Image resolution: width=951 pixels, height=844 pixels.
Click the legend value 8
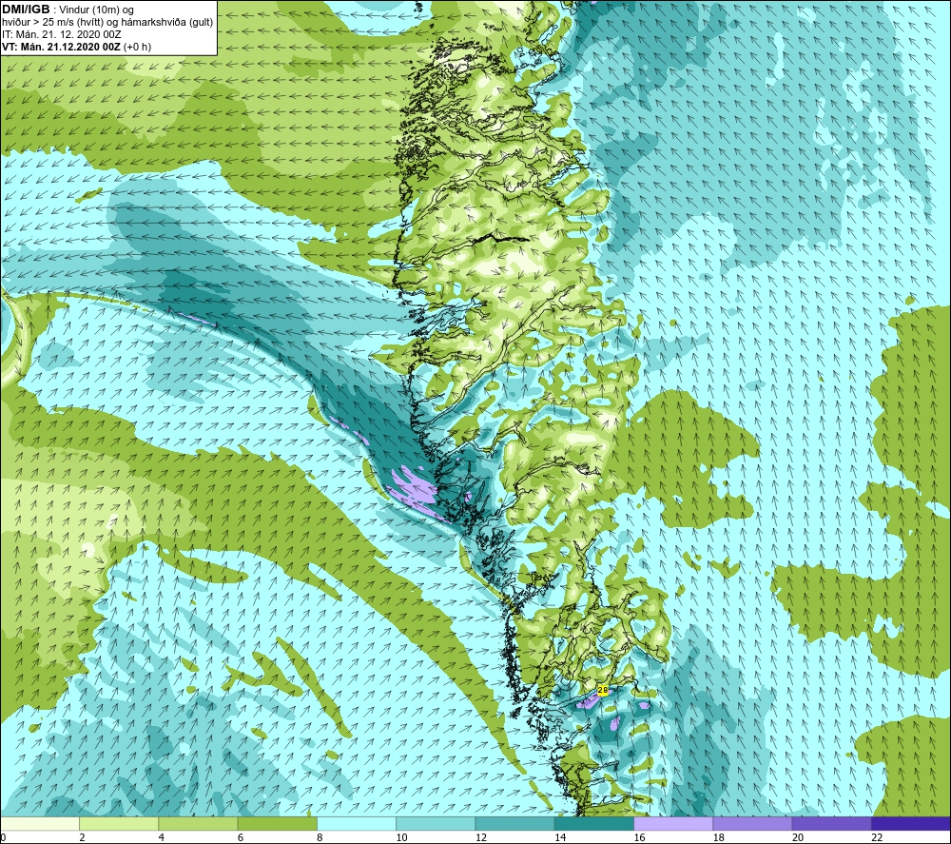(x=320, y=837)
